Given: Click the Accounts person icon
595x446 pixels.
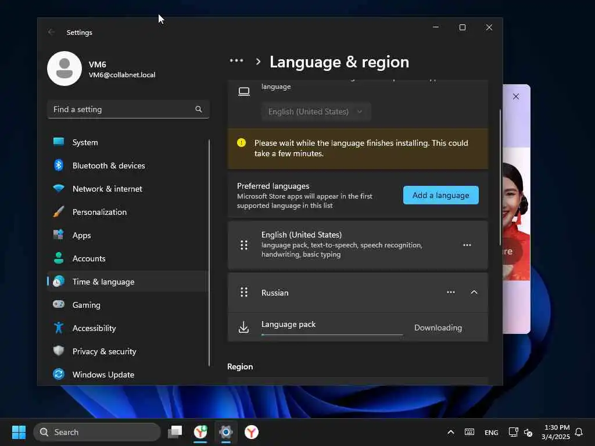Looking at the screenshot, I should pyautogui.click(x=59, y=258).
